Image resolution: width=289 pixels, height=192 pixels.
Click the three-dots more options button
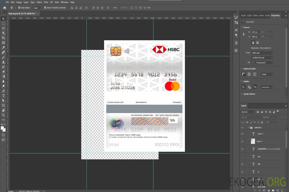[x=115, y=8]
